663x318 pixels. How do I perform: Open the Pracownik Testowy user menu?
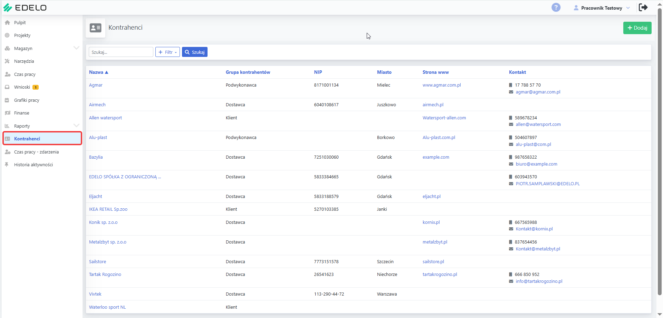[602, 8]
